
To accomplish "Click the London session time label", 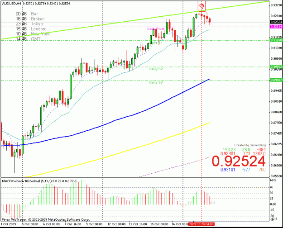I will (38, 29).
